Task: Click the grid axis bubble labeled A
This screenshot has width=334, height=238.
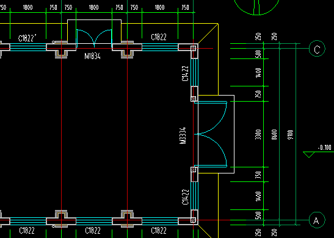Action: (317, 220)
